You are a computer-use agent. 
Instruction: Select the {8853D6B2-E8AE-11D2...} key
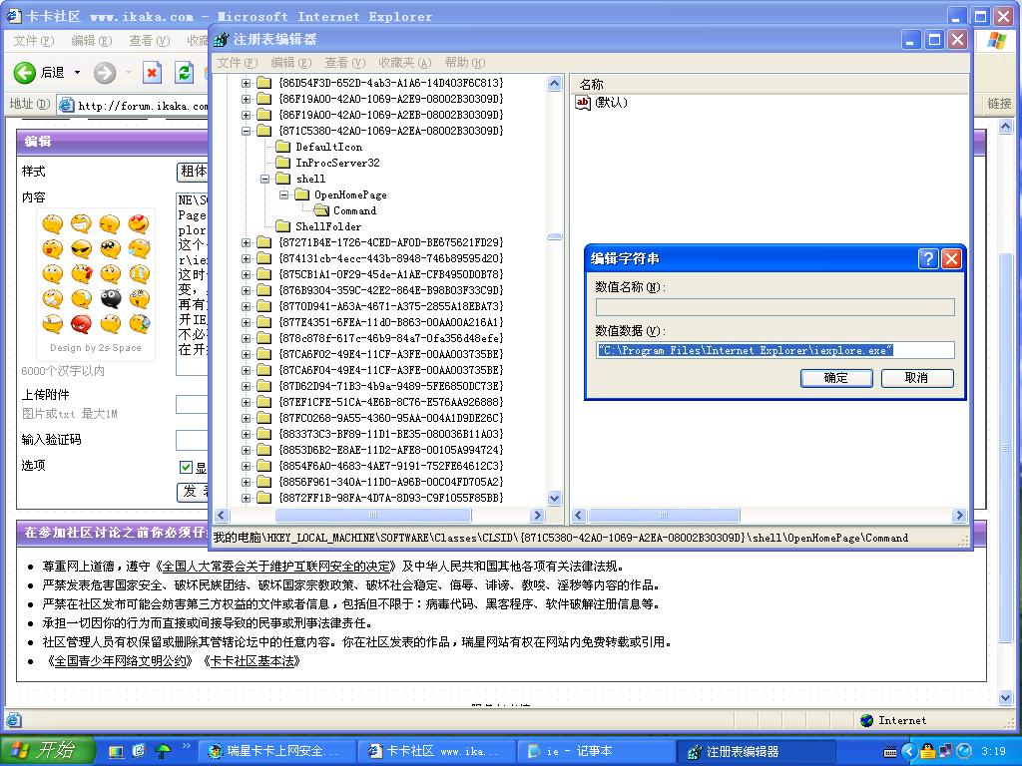point(391,450)
